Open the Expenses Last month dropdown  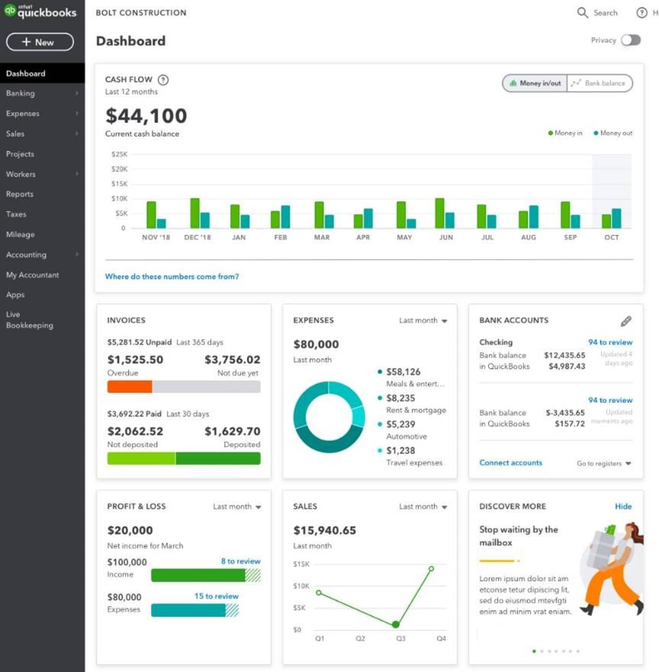point(423,320)
